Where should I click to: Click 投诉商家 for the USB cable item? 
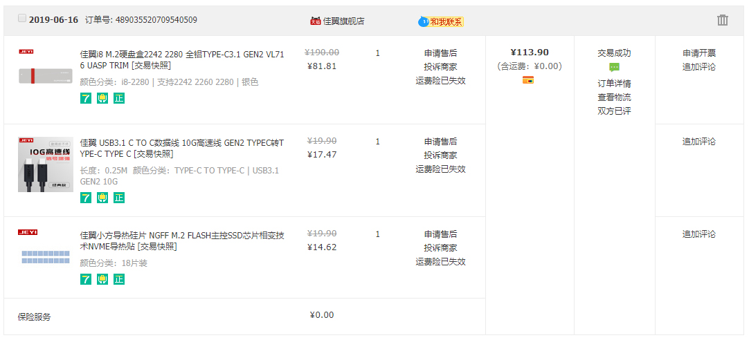[x=440, y=155]
